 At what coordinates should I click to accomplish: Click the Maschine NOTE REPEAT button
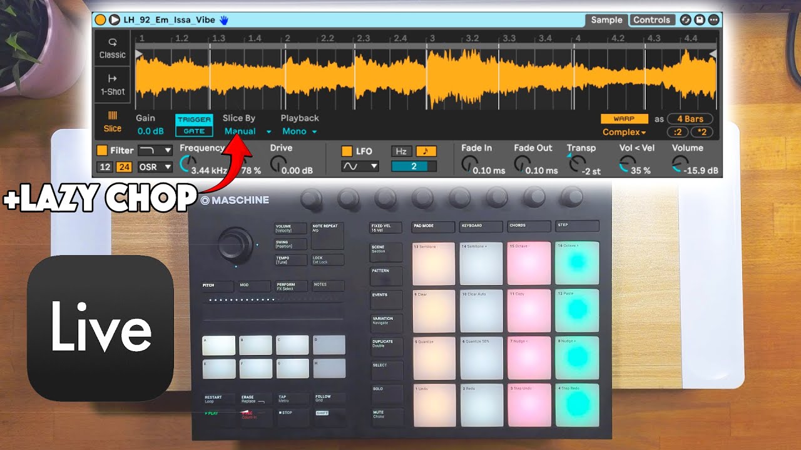point(328,236)
